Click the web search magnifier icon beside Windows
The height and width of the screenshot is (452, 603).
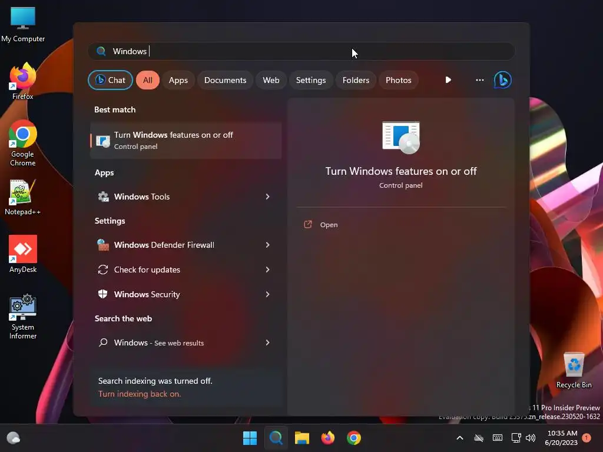coord(103,343)
